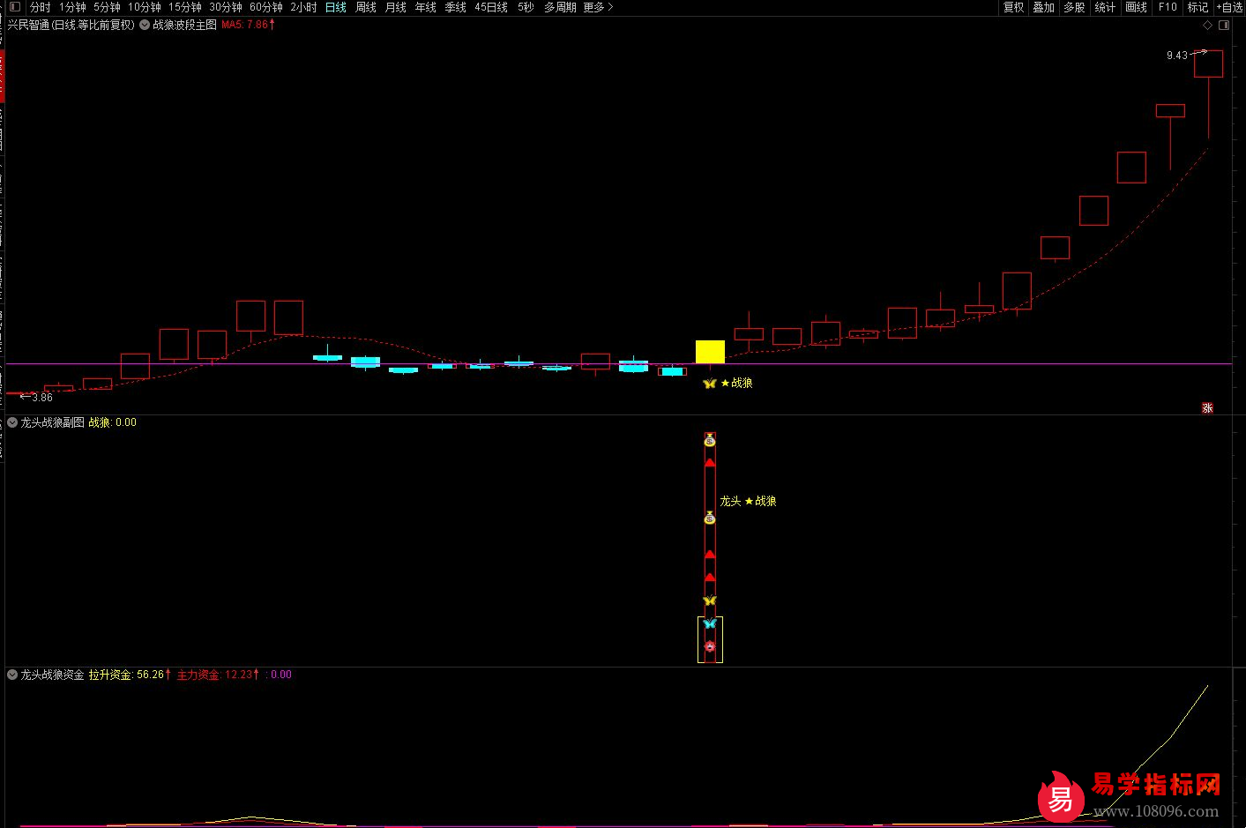Screen dimensions: 1246x828
Task: Open the 龙头战狼资金 indicator dropdown
Action: [12, 675]
